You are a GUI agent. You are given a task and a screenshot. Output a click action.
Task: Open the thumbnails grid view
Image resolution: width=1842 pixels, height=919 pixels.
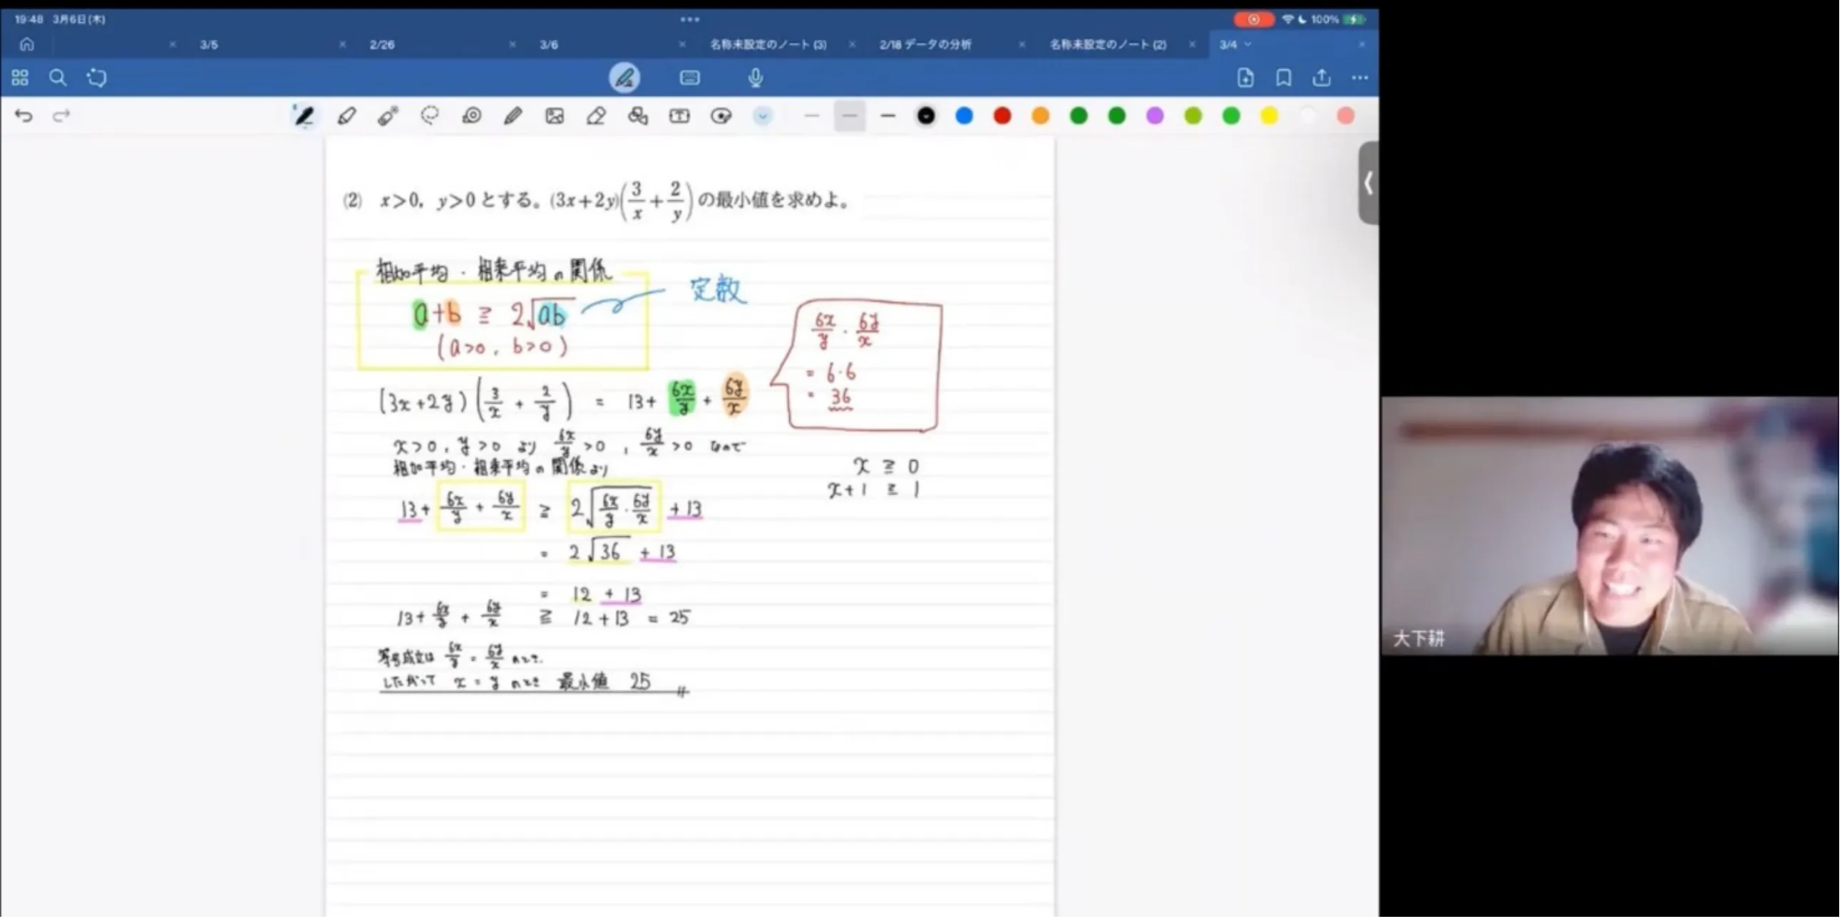[x=20, y=77]
